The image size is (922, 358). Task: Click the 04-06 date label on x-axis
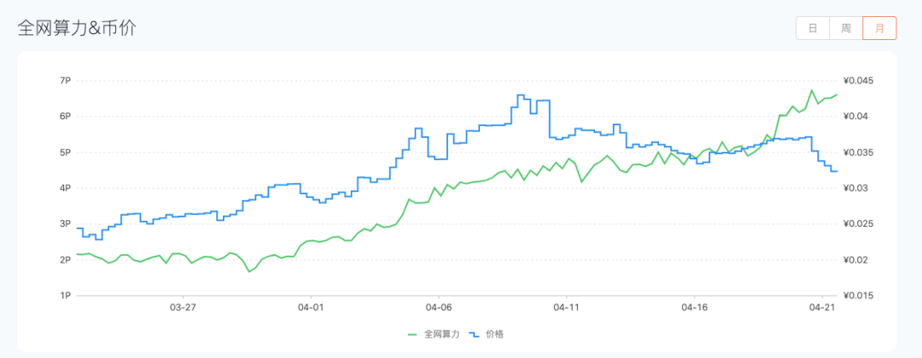coord(438,308)
